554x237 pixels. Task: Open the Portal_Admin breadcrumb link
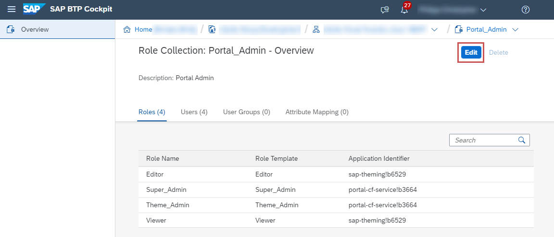click(x=487, y=29)
